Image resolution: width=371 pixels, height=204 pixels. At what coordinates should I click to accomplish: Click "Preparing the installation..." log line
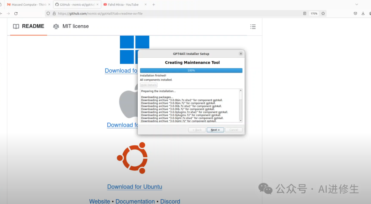(158, 91)
